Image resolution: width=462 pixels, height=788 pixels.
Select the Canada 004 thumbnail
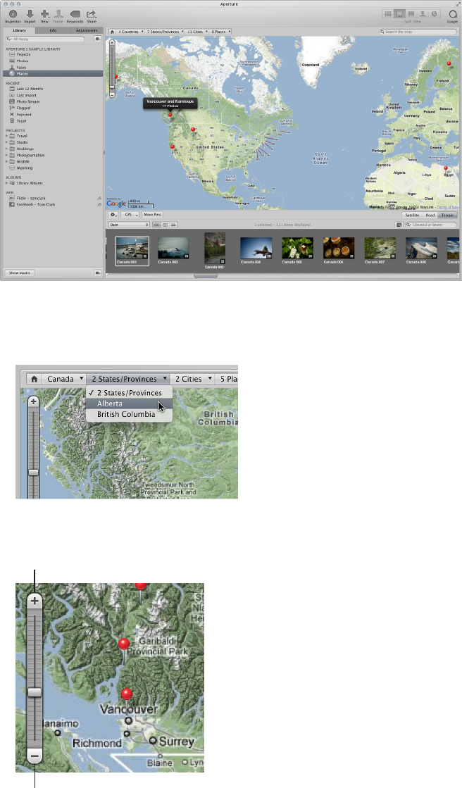[x=256, y=249]
